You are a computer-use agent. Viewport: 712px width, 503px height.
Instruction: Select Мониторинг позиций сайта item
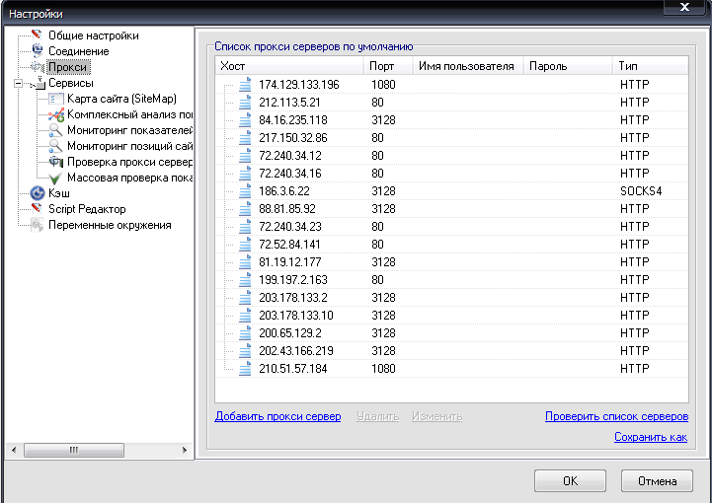tap(128, 146)
